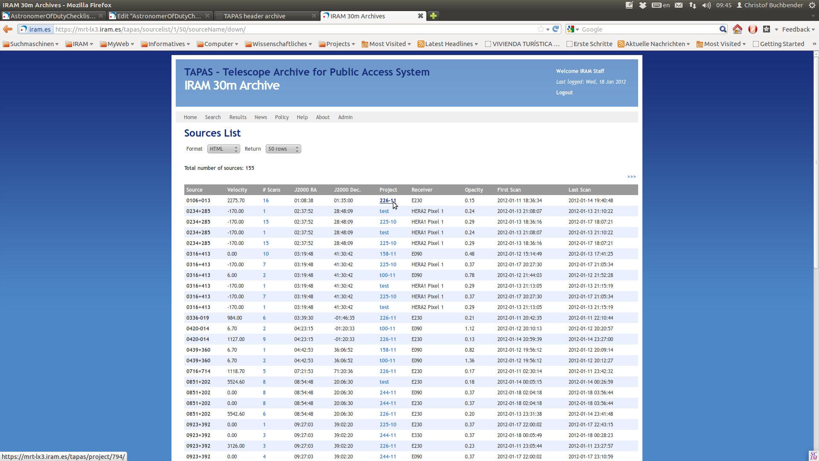Open project 158-11 link for 0316+413
The height and width of the screenshot is (461, 819).
387,254
